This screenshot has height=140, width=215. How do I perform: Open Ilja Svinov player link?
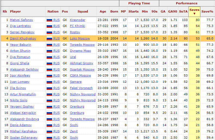tap(18, 88)
